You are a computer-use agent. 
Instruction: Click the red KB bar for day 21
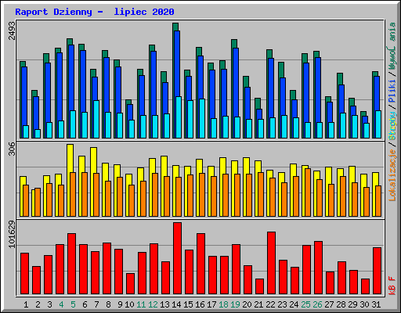point(259,286)
